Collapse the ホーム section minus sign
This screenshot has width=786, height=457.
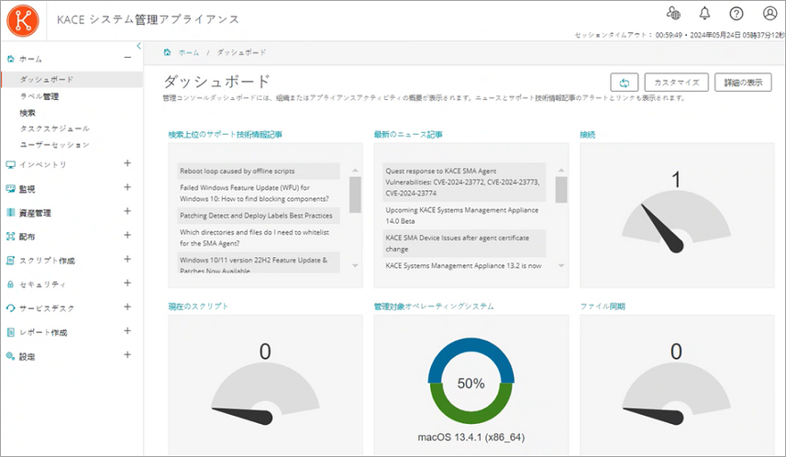pyautogui.click(x=127, y=58)
